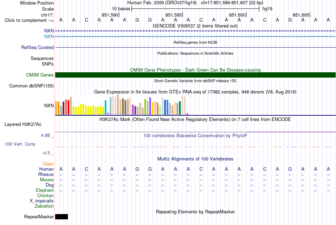Viewport: 336px width, 225px height.
Task: Click the hg19 label beside scale bar
Action: tap(267, 9)
